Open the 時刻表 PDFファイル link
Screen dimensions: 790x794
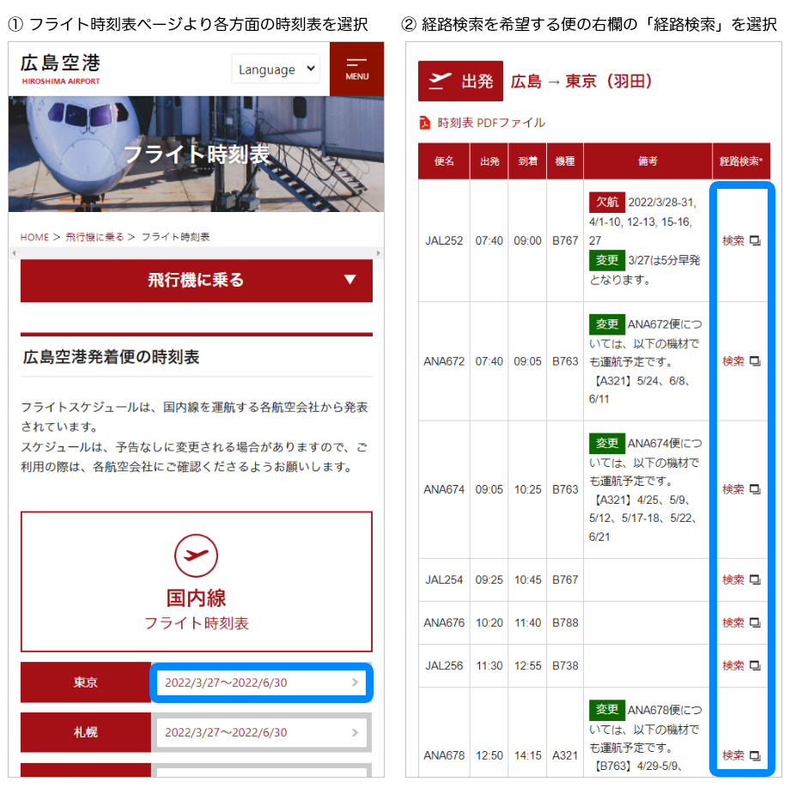(x=490, y=123)
